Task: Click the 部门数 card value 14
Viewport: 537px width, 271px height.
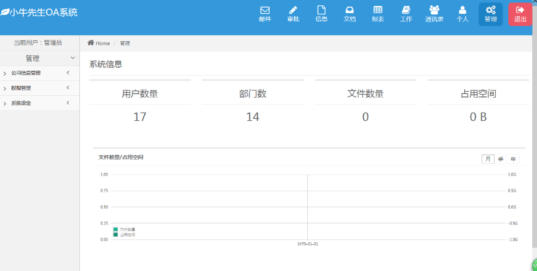Action: (253, 117)
